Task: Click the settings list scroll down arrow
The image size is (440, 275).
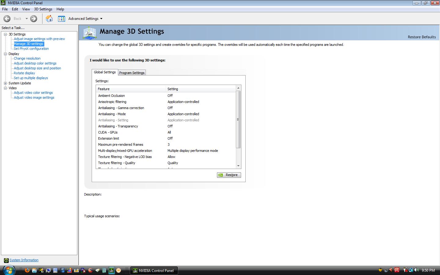Action: 238,166
